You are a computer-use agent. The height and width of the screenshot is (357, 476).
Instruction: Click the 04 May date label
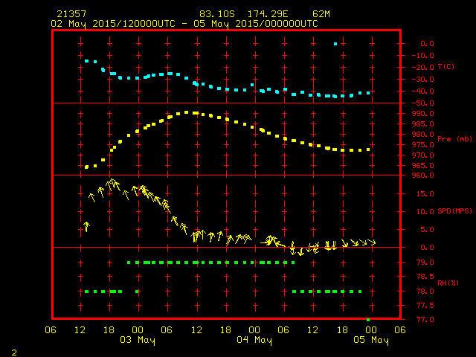pyautogui.click(x=254, y=340)
